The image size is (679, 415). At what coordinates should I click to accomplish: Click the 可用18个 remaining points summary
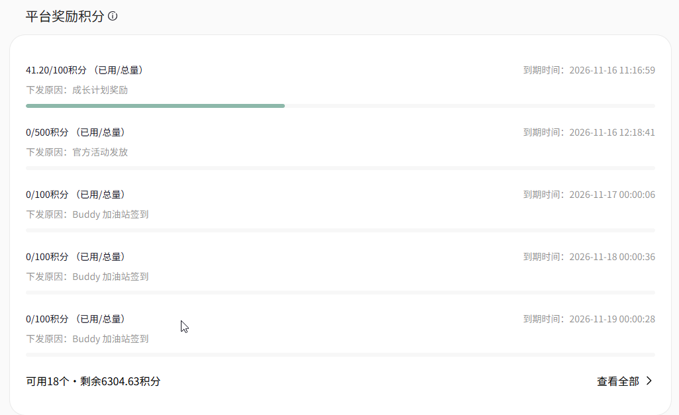[x=93, y=381]
